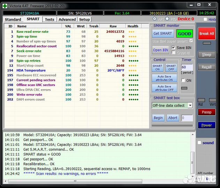Screen dimensions: 220x188
Task: Enable the Hints checkbox
Action: click(205, 19)
